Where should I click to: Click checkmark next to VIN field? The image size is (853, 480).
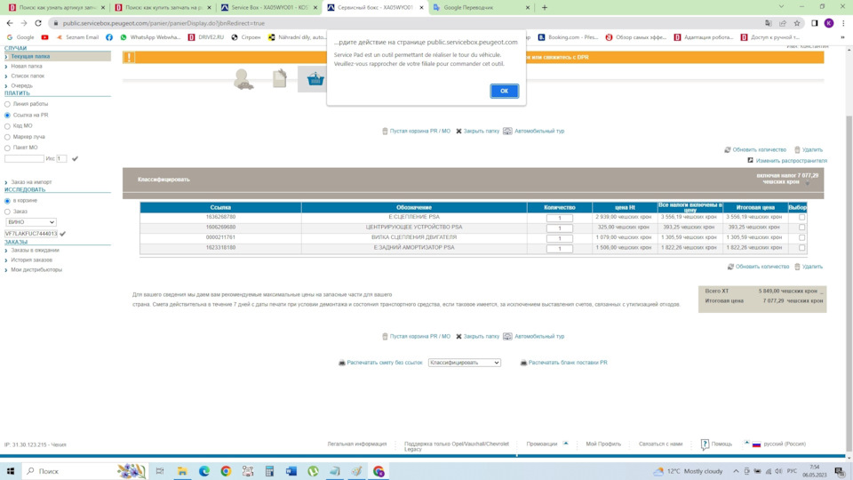click(62, 234)
